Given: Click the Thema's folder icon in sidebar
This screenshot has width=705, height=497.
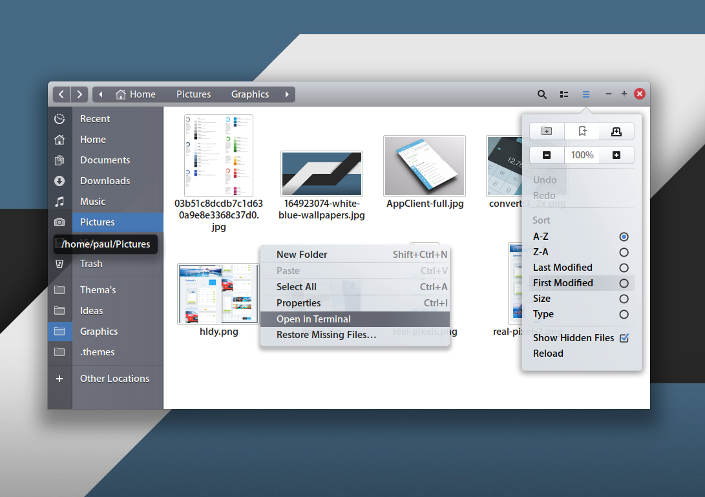Looking at the screenshot, I should (x=59, y=290).
